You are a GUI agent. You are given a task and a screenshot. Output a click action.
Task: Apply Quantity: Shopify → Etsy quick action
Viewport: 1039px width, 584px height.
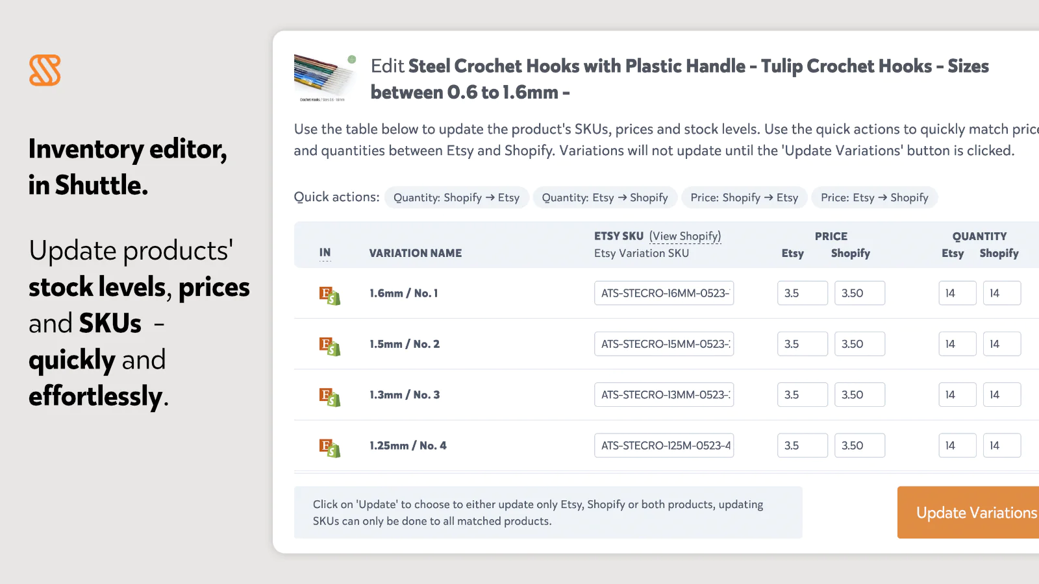[457, 197]
